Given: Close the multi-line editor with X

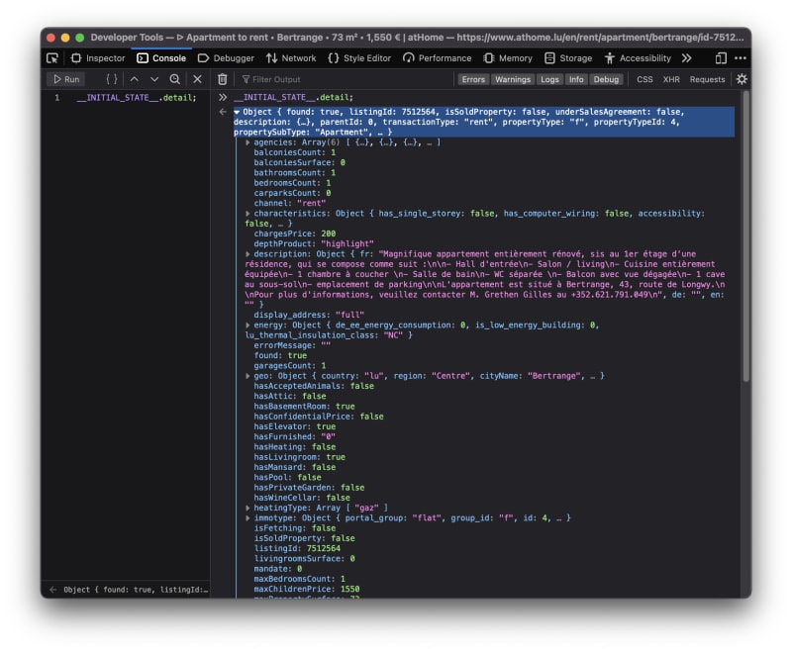Looking at the screenshot, I should [197, 79].
